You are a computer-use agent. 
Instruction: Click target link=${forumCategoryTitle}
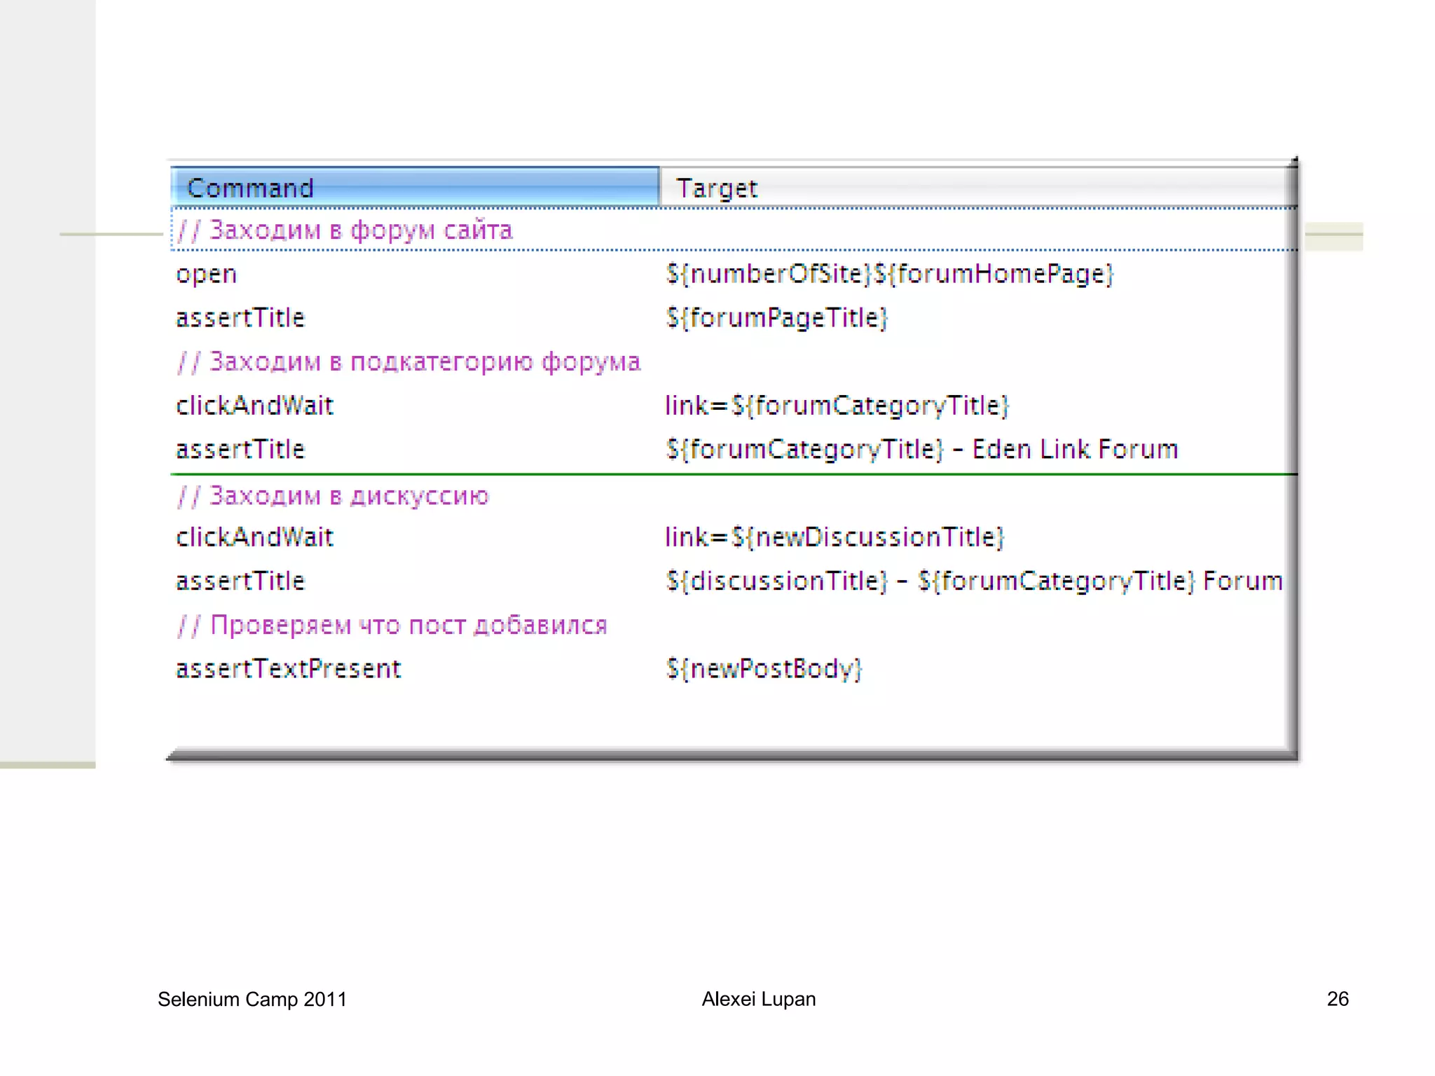click(x=837, y=406)
